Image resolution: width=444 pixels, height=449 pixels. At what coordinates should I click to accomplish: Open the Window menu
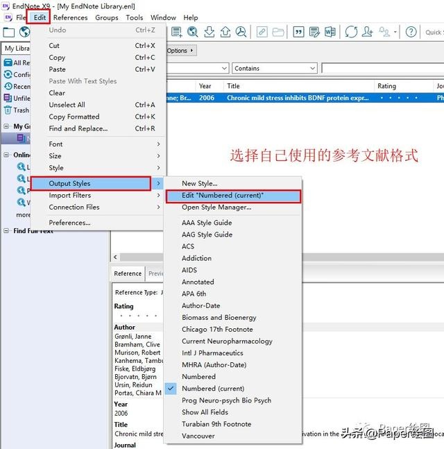point(163,17)
